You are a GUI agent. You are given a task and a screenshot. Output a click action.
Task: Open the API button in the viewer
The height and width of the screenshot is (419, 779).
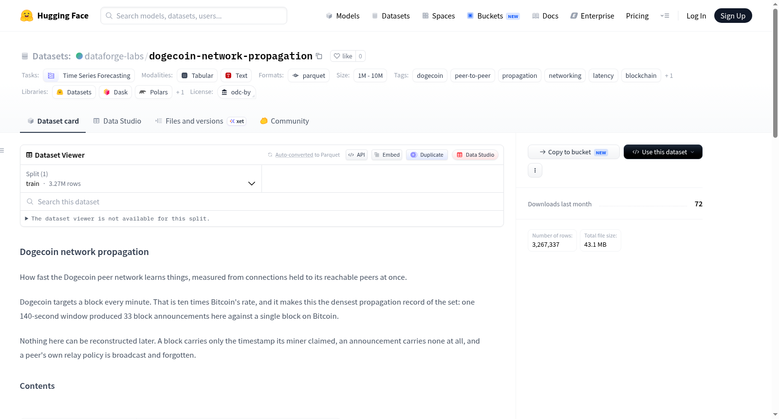[356, 155]
